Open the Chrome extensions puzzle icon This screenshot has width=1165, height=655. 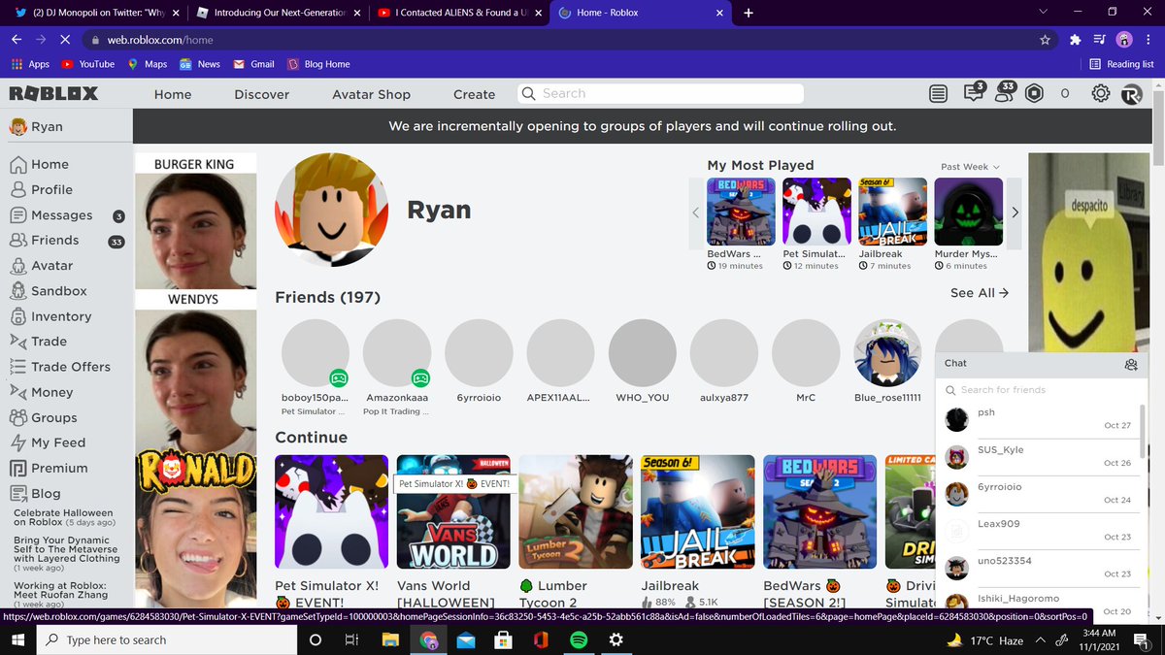pyautogui.click(x=1075, y=40)
